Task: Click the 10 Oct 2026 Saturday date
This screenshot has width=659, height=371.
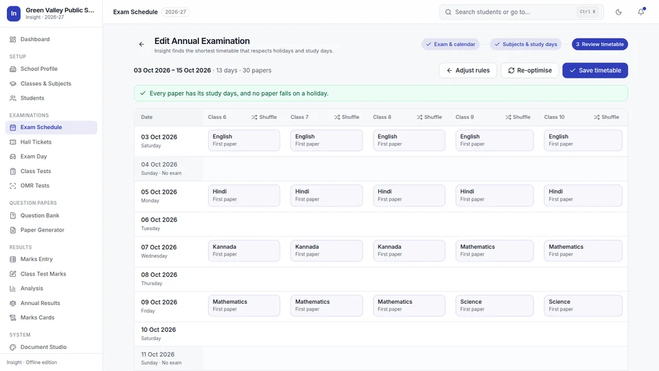Action: (x=159, y=330)
